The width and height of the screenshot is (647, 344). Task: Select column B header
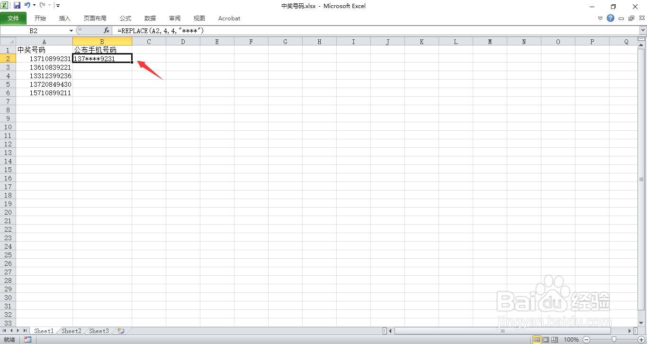pyautogui.click(x=102, y=41)
